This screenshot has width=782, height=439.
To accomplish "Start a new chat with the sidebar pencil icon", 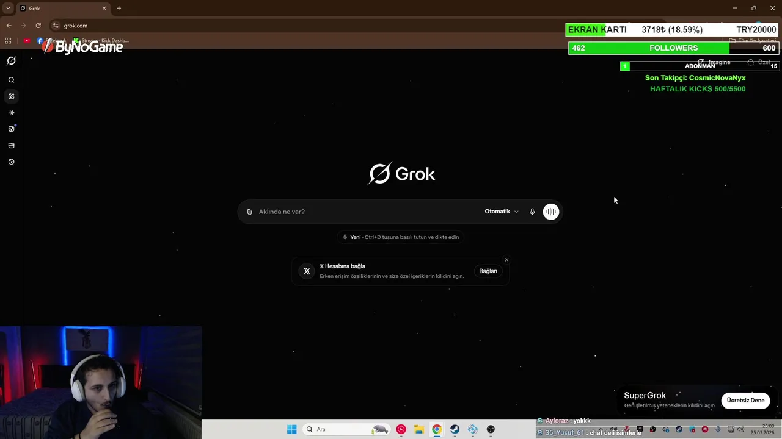I will [11, 96].
